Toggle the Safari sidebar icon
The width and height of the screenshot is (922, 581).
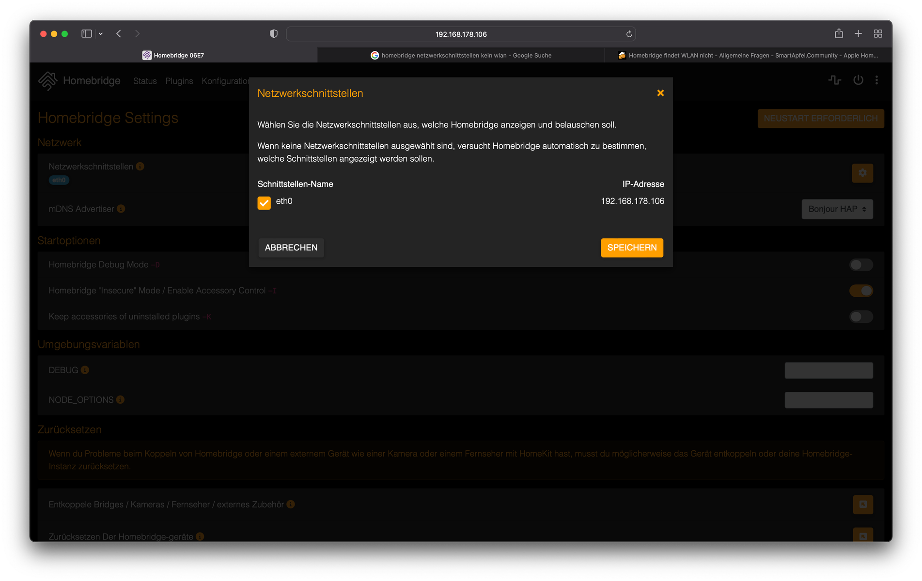tap(87, 33)
